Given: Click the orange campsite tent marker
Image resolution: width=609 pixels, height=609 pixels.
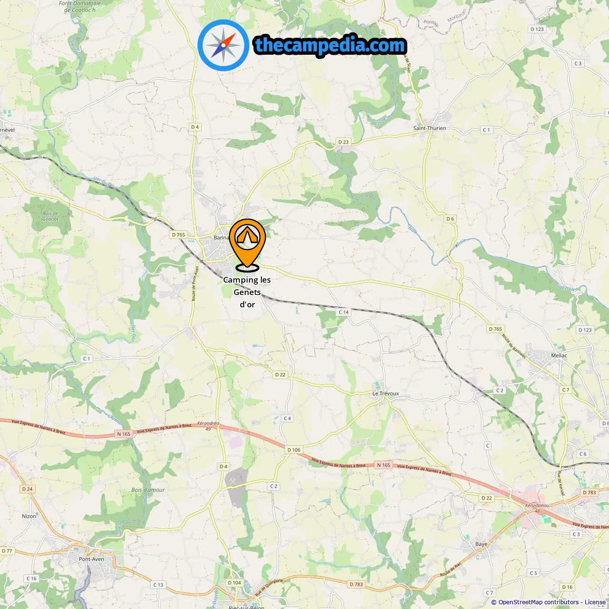Looking at the screenshot, I should click(x=247, y=245).
